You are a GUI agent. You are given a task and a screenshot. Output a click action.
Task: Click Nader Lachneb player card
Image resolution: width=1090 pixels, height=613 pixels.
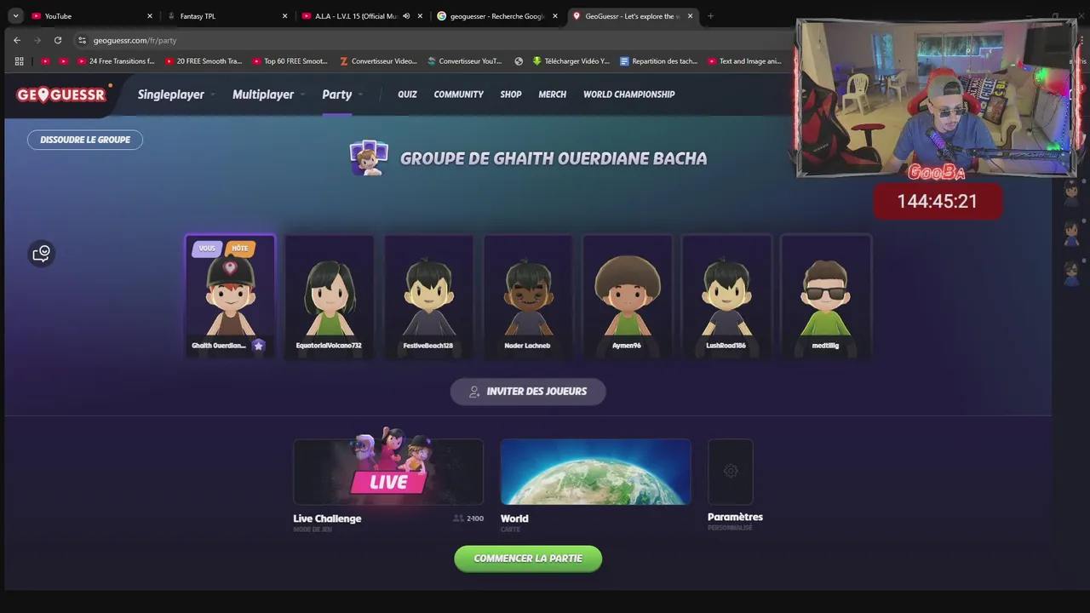(527, 295)
